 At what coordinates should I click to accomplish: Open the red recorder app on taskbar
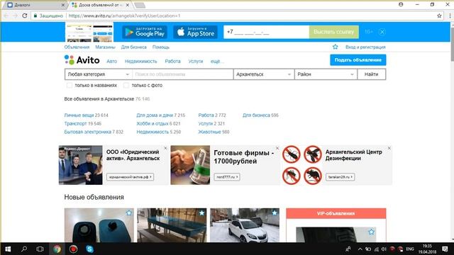[x=73, y=249]
